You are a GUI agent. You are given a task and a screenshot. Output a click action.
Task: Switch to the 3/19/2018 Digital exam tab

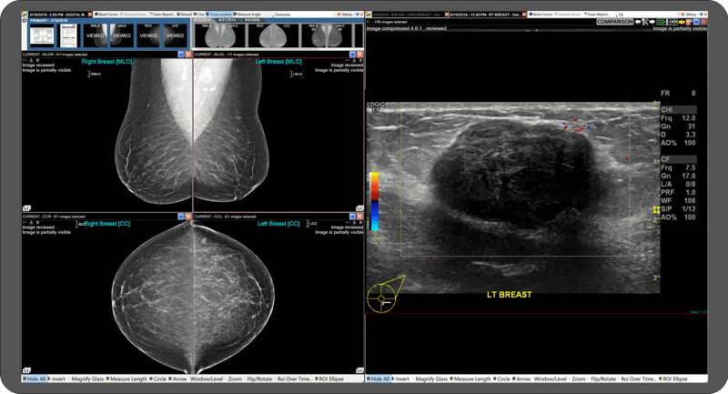coord(56,15)
